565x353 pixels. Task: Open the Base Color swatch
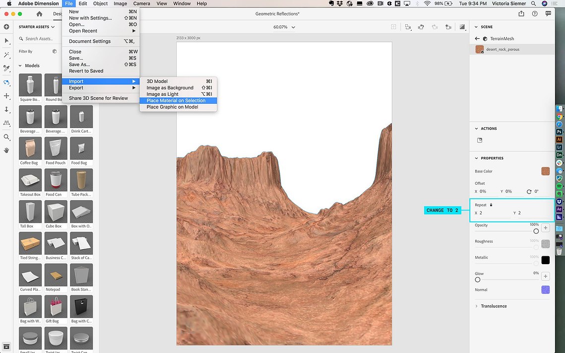(546, 171)
